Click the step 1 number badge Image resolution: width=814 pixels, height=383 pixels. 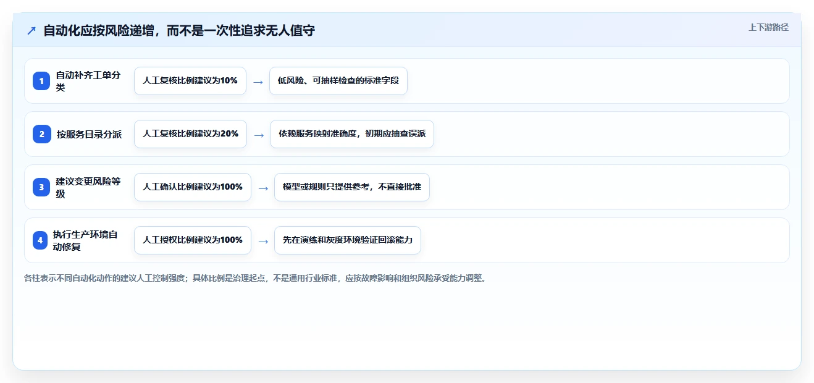(41, 81)
